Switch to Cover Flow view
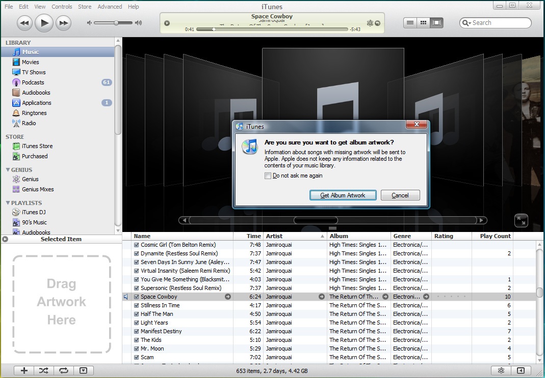 (x=436, y=23)
